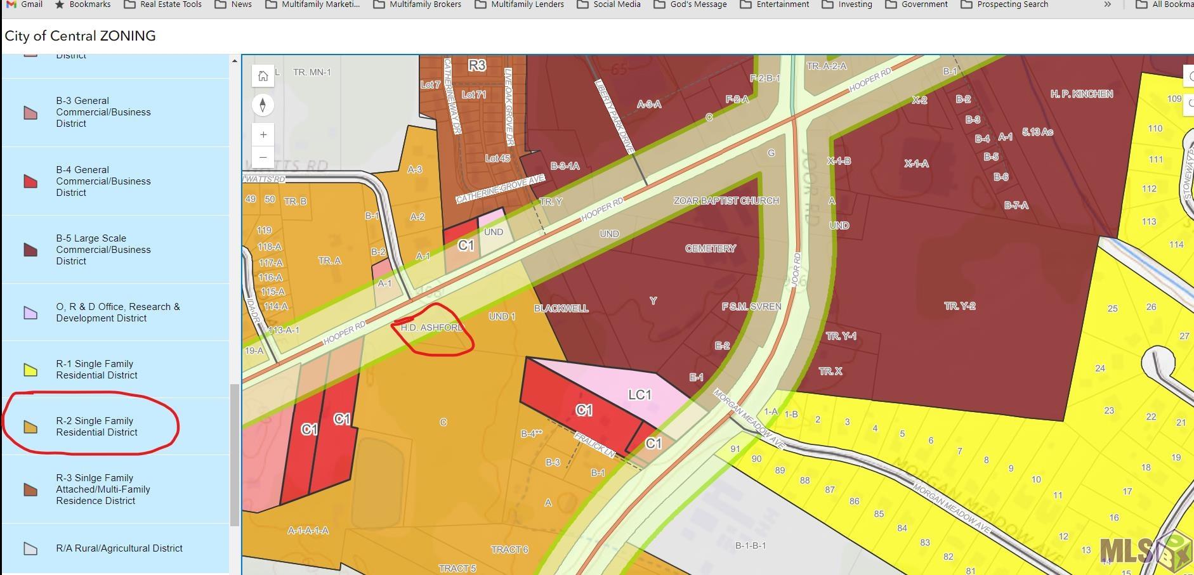Open the Real Estate Tools bookmark folder
Viewport: 1194px width, 575px height.
click(x=163, y=4)
